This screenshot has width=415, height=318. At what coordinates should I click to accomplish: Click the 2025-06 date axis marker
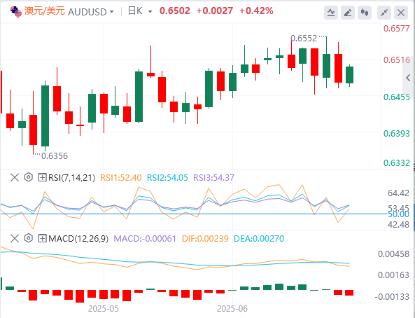tap(232, 309)
